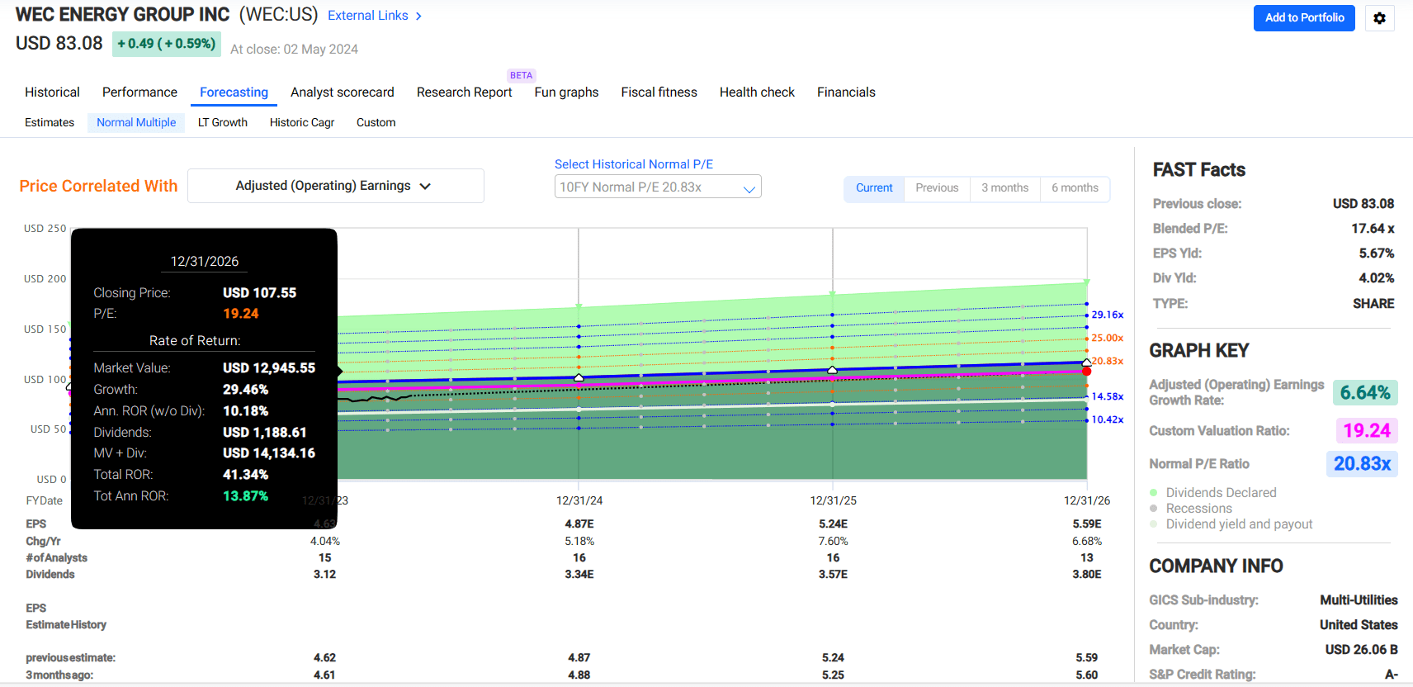Open the Adjusted (Operating) Earnings dropdown
This screenshot has width=1413, height=687.
(335, 186)
